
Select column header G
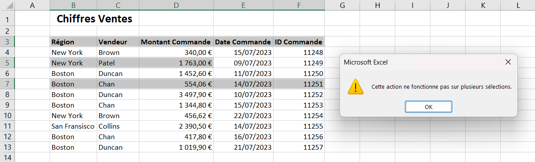pyautogui.click(x=342, y=5)
